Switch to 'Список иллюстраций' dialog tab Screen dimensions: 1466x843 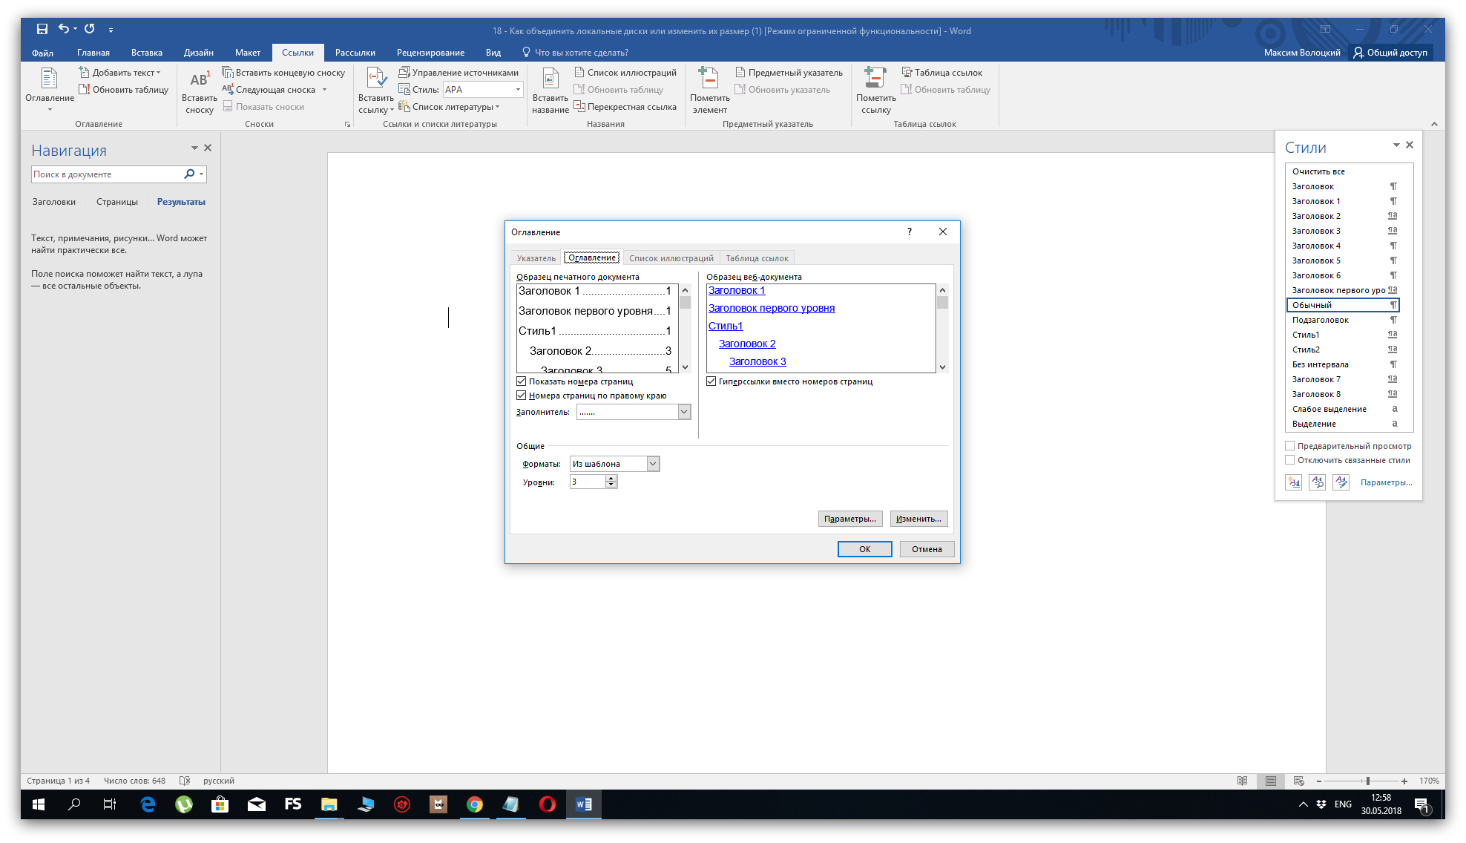click(x=671, y=258)
